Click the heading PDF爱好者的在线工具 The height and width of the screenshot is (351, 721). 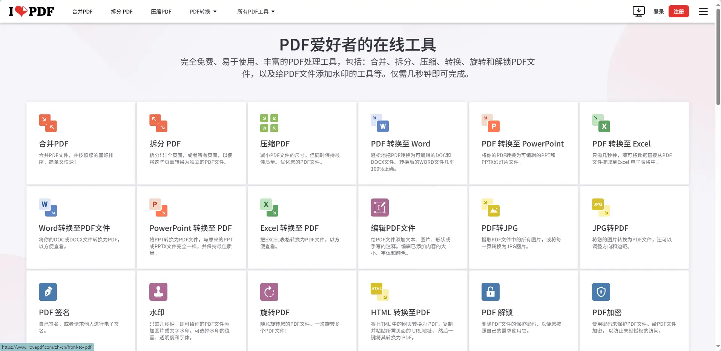pos(357,45)
